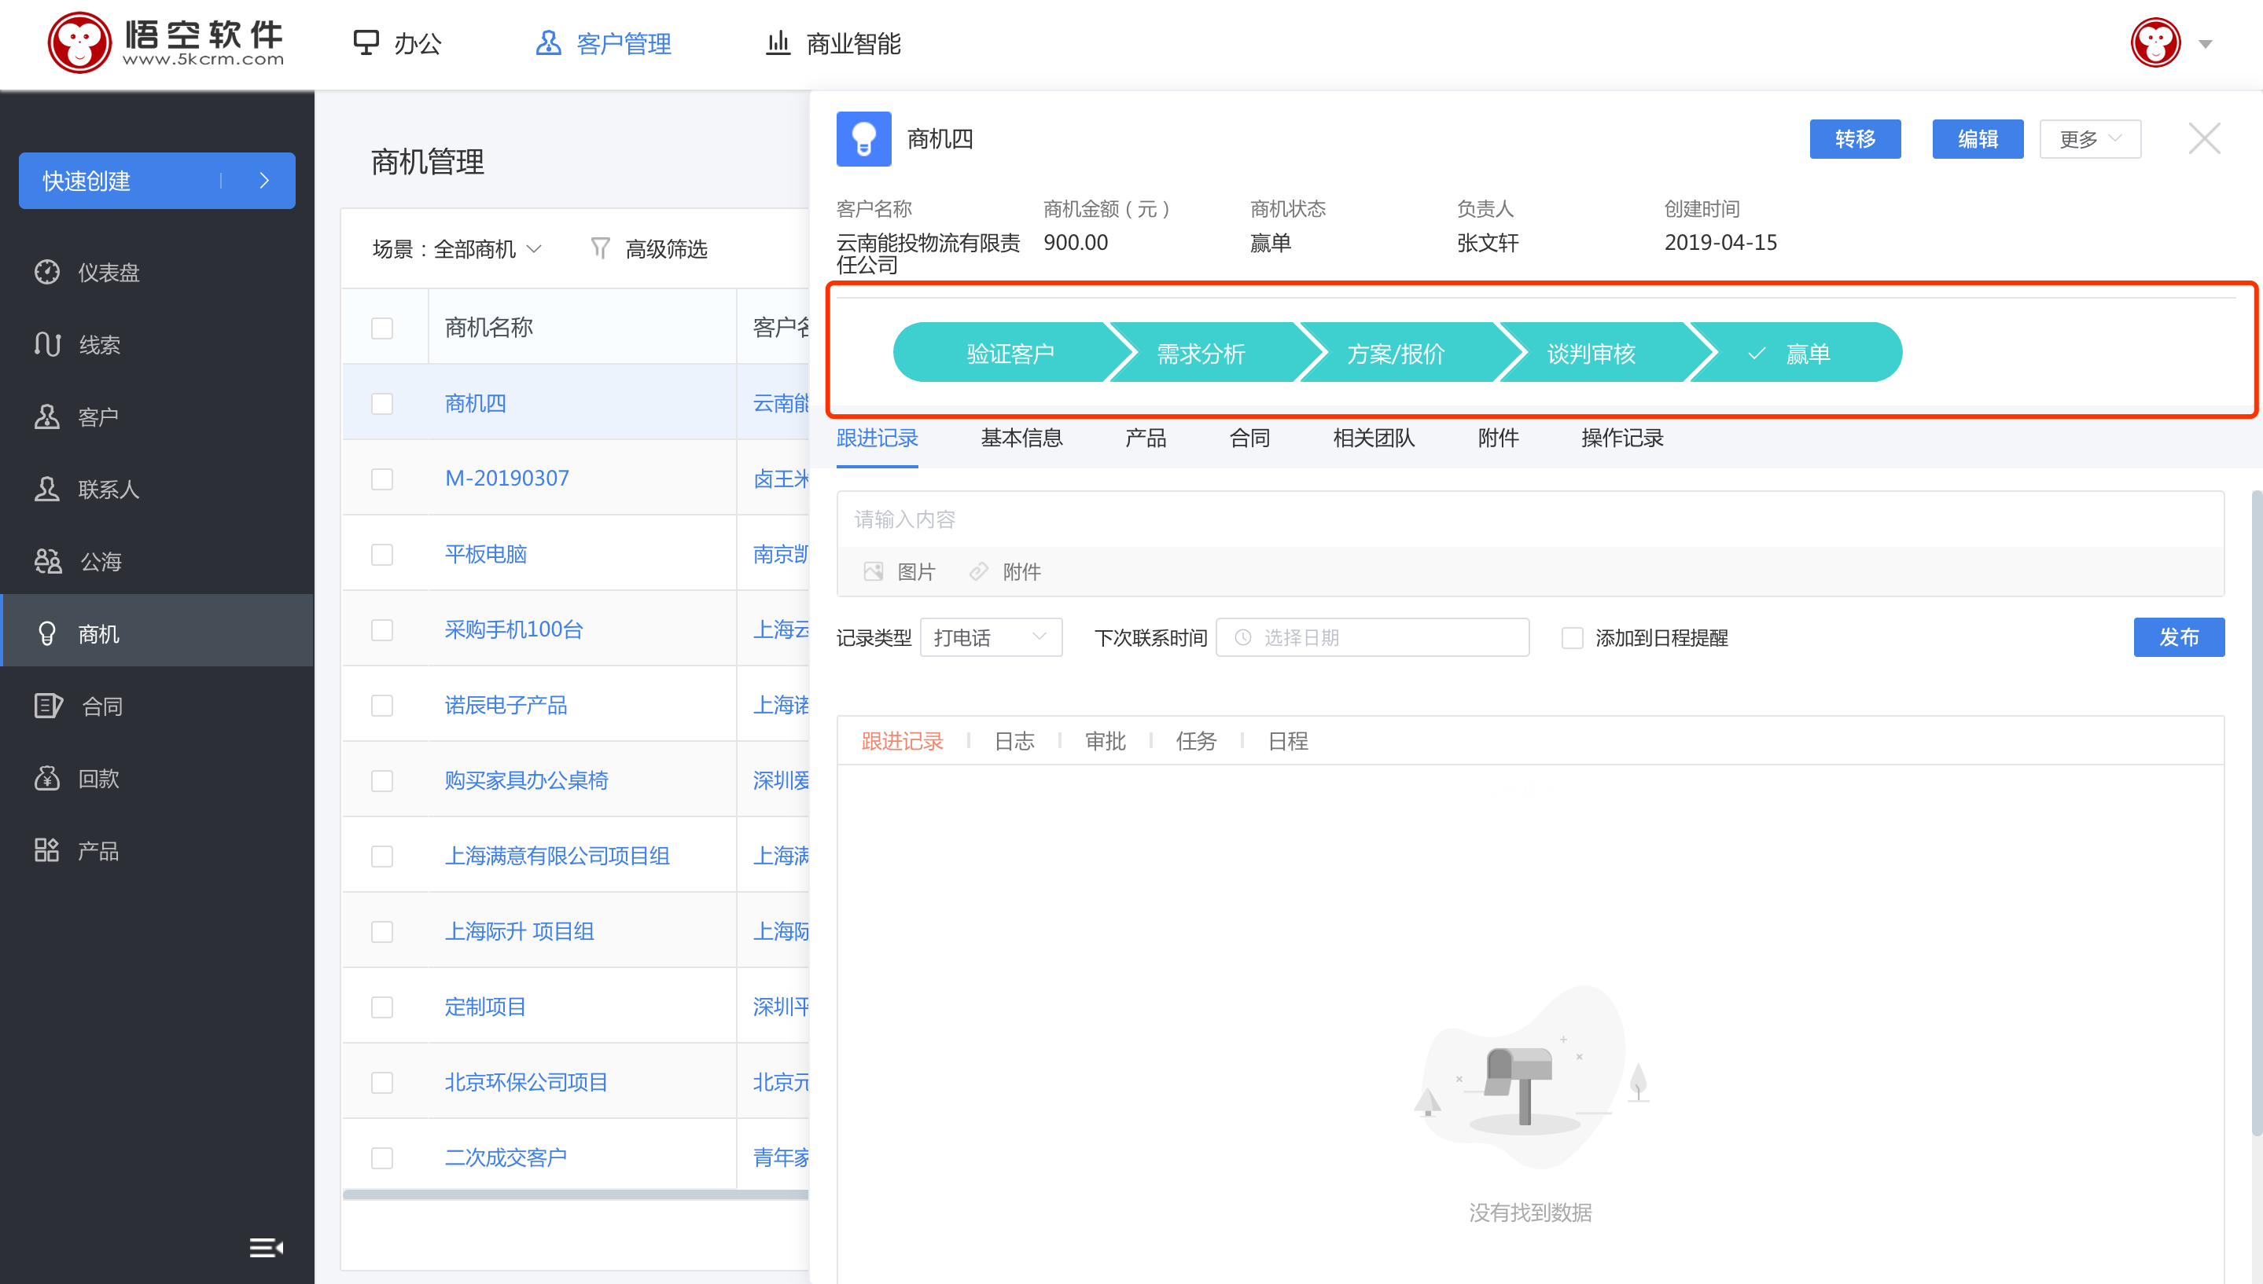Expand the 快速创建 arrow
The height and width of the screenshot is (1284, 2263).
point(263,180)
